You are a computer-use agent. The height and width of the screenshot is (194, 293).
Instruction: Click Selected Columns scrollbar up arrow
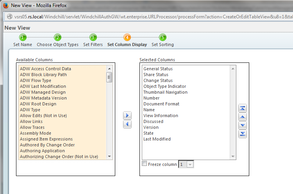click(233, 69)
